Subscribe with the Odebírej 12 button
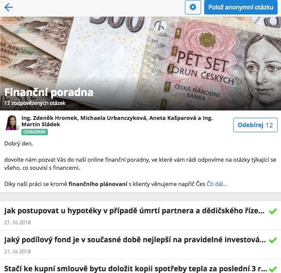The image size is (281, 273). pos(255,125)
